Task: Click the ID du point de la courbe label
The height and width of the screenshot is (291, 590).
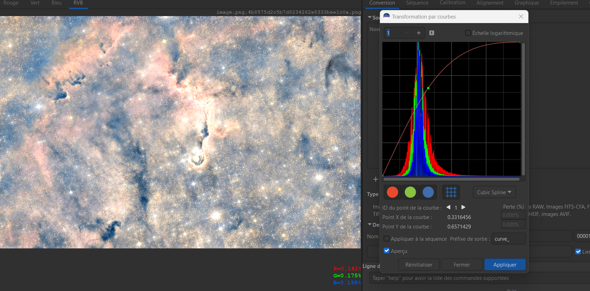Action: [412, 207]
